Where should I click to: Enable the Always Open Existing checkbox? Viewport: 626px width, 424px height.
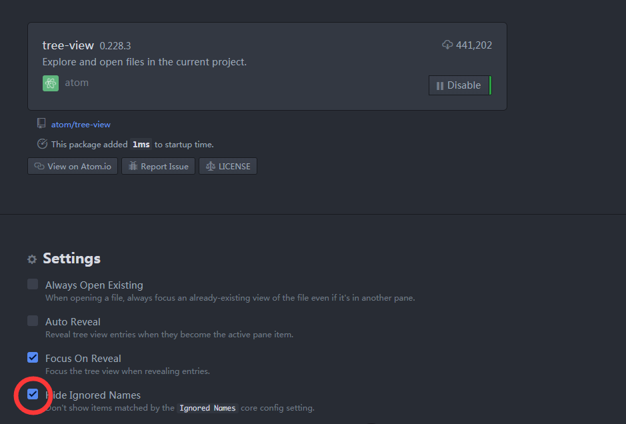tap(33, 285)
